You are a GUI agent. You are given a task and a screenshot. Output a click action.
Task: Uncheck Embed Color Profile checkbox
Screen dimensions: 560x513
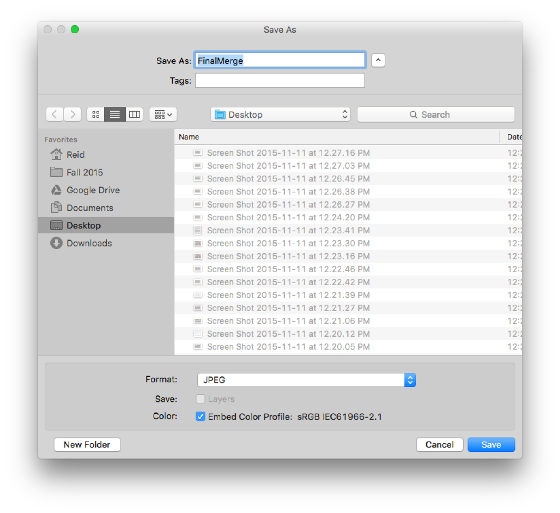tap(200, 417)
